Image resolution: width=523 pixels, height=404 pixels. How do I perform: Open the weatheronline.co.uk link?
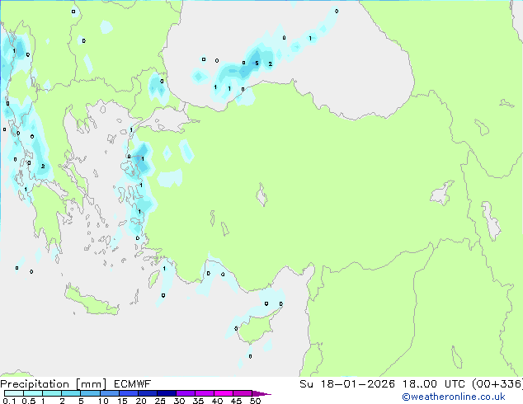tap(454, 397)
